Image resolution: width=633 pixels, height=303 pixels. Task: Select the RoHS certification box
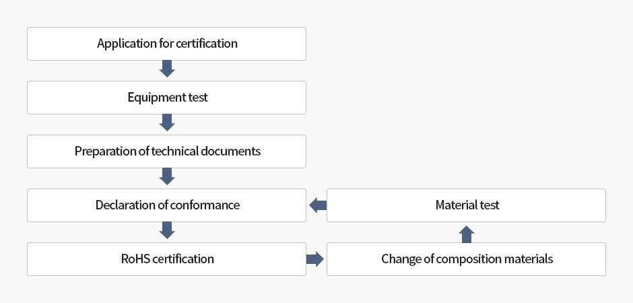[166, 259]
